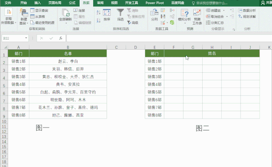Open Connections (连接)
This screenshot has width=272, height=167.
coord(79,10)
